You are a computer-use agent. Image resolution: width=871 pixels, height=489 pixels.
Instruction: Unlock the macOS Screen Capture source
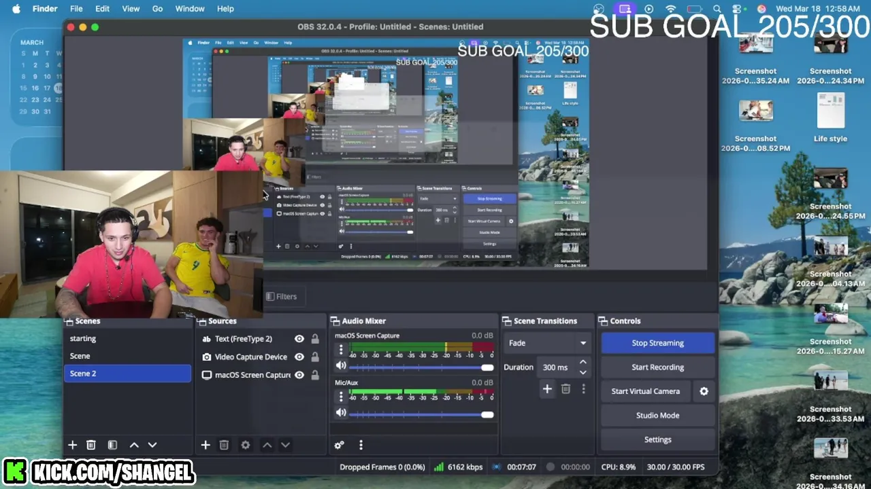(x=315, y=375)
